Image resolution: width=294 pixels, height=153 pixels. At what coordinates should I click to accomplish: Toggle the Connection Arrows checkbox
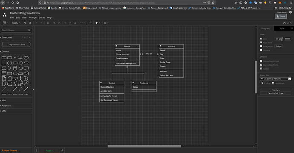261,61
